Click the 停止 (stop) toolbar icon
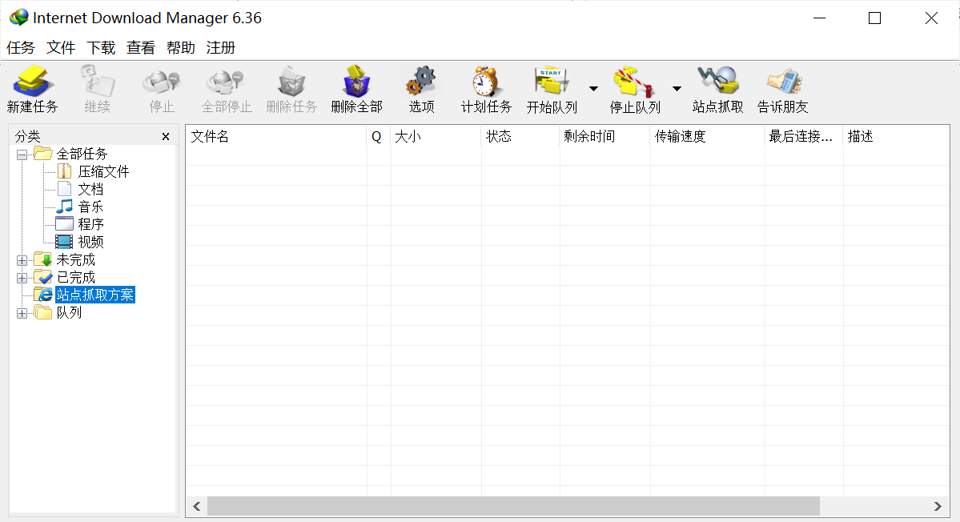960x522 pixels. [x=162, y=82]
